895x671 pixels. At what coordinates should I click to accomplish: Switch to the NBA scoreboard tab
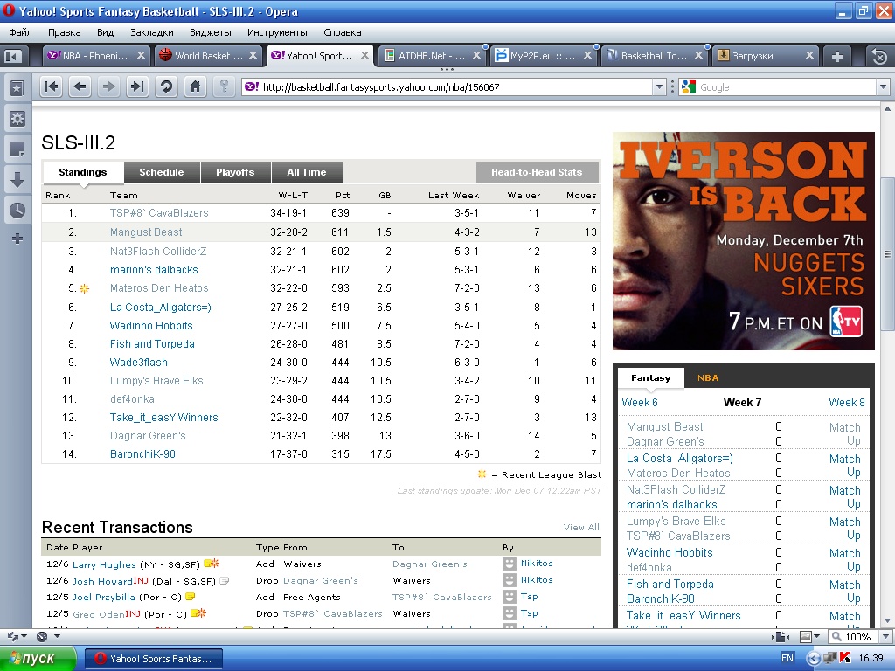point(708,377)
